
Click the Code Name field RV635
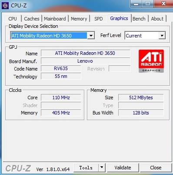click(61, 68)
